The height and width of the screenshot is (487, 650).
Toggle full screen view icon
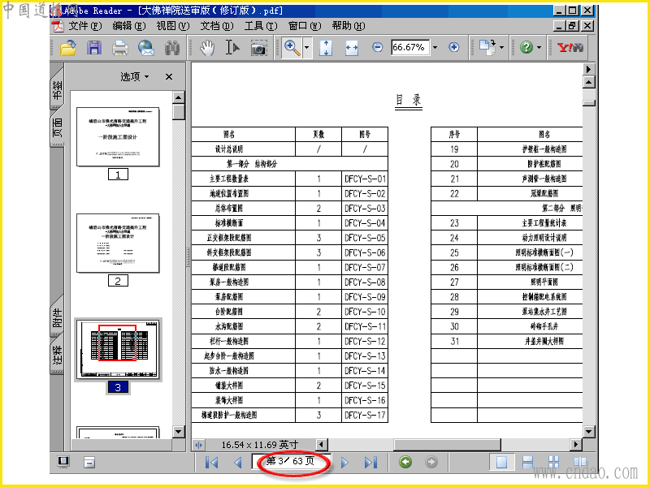click(63, 462)
